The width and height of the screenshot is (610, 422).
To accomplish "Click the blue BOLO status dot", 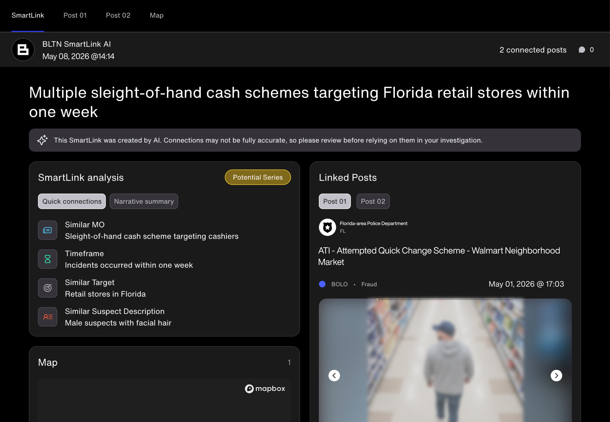I will 322,284.
